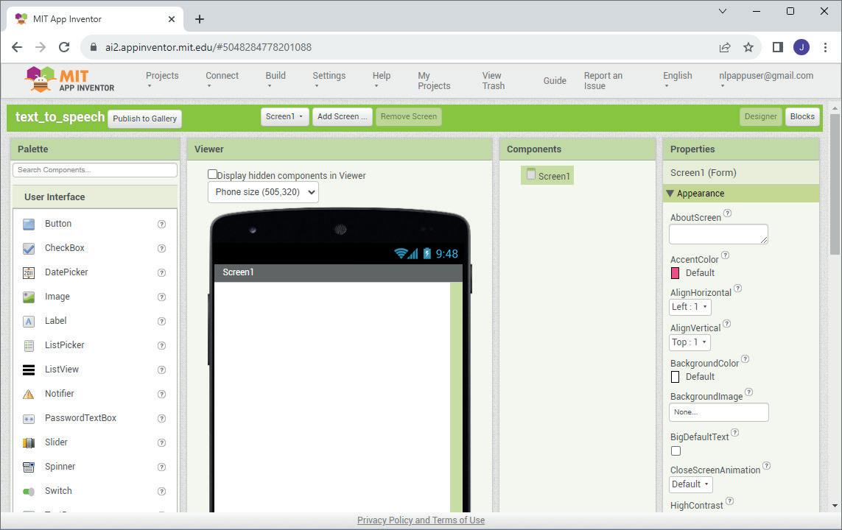Click the AccentColor pink swatch
The width and height of the screenshot is (842, 530).
[x=675, y=273]
